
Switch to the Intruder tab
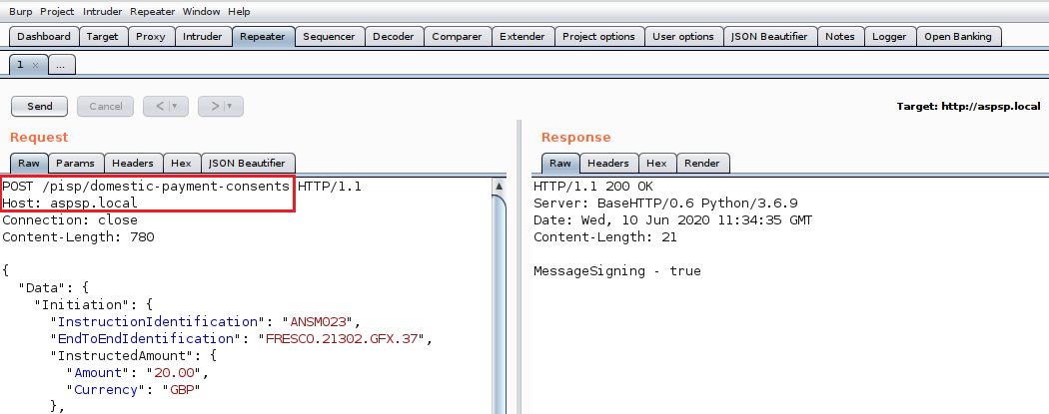[x=203, y=37]
